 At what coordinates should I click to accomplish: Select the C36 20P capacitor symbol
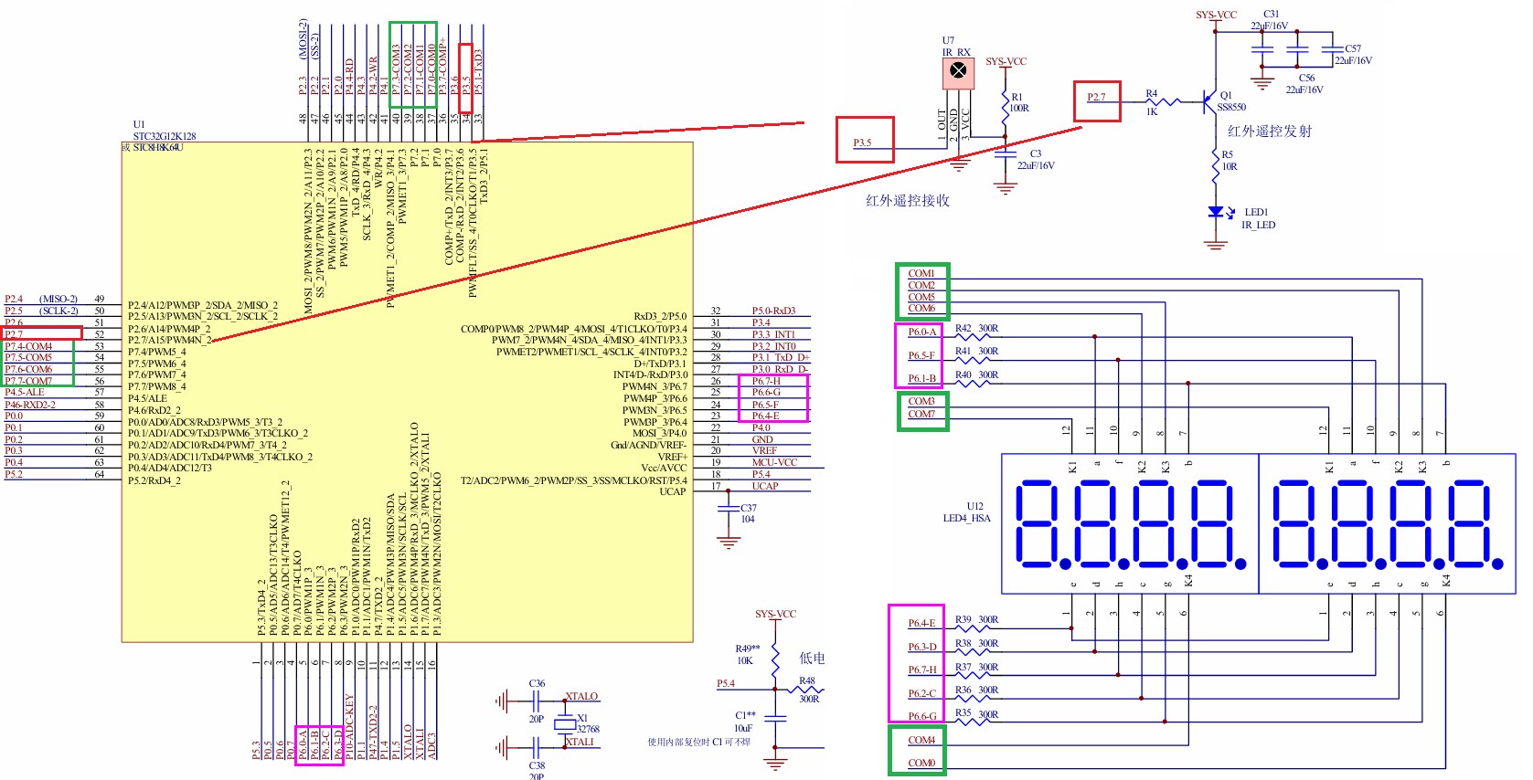[537, 701]
